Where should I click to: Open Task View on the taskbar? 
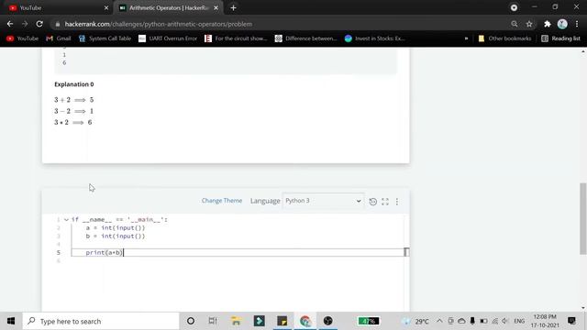[213, 321]
